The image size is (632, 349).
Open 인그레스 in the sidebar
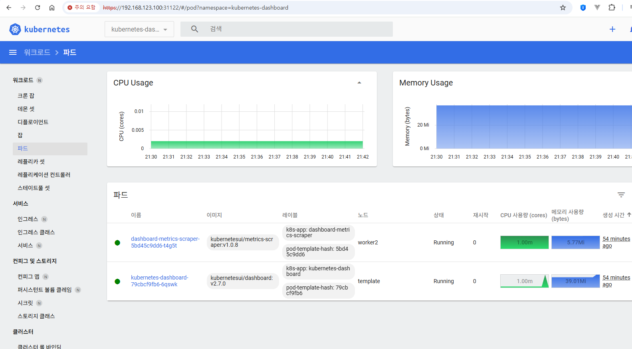28,219
